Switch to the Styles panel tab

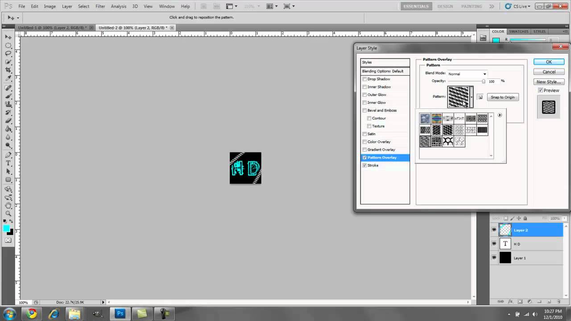pyautogui.click(x=539, y=32)
